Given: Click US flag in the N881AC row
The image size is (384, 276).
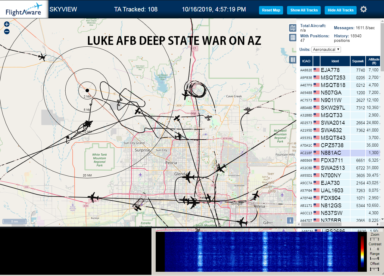Looking at the screenshot, I should point(317,153).
